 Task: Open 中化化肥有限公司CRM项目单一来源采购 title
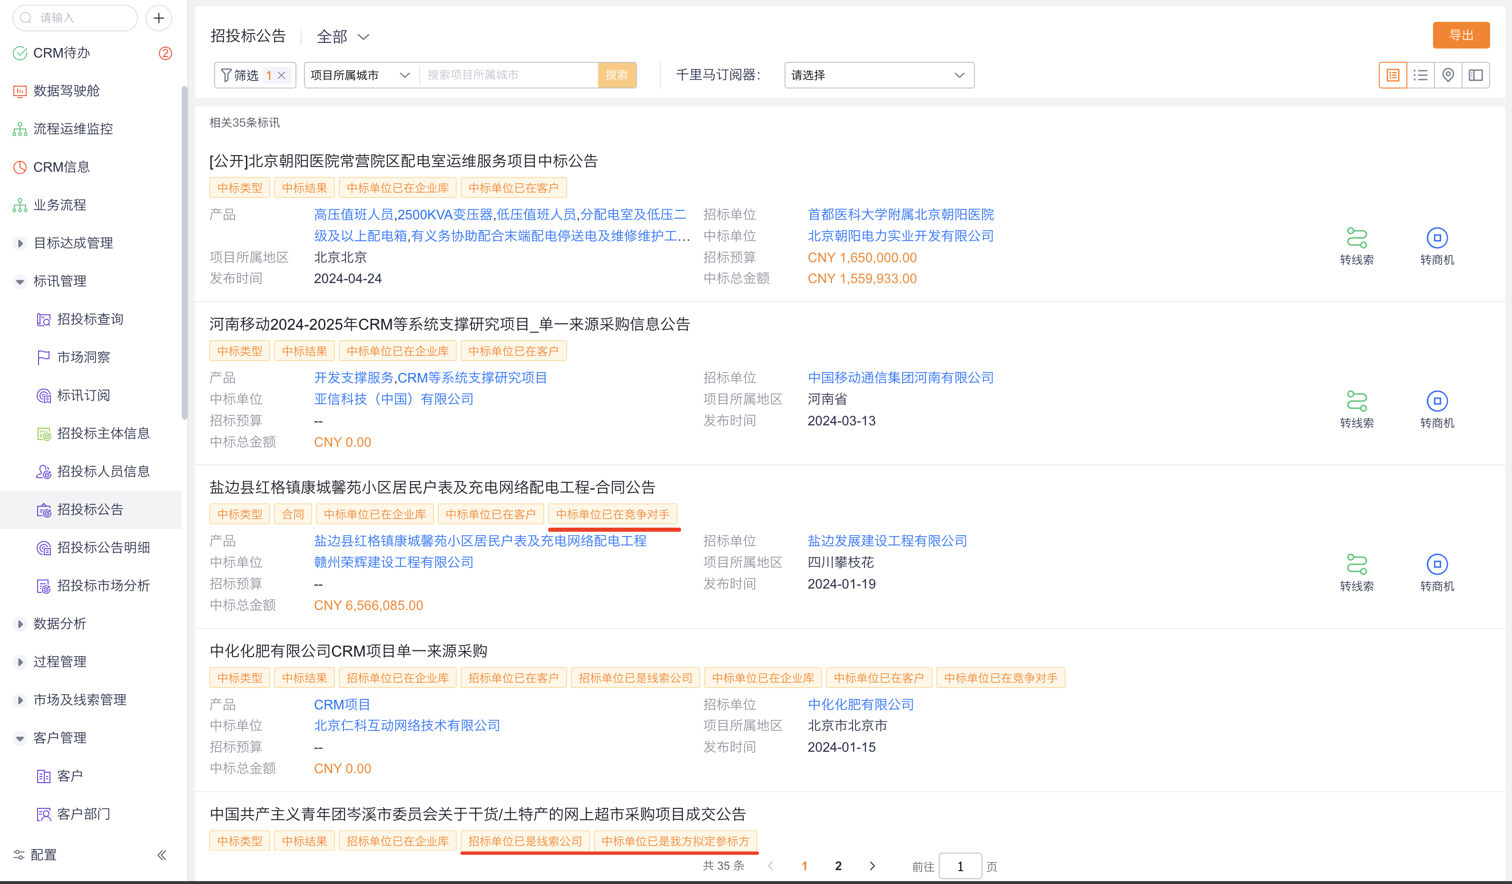tap(348, 651)
